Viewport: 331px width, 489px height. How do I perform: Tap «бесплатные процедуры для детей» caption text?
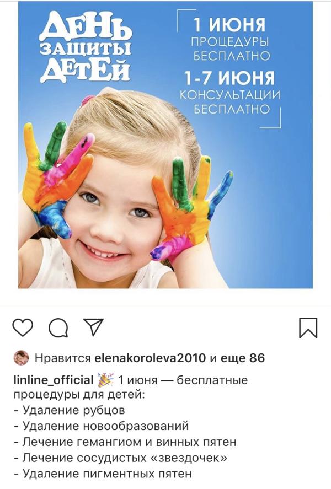130,388
